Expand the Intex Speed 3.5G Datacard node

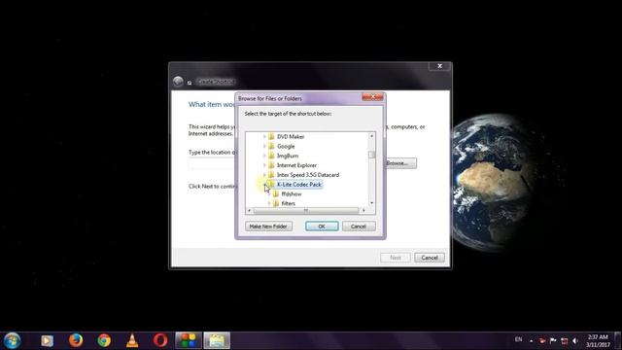pyautogui.click(x=264, y=175)
